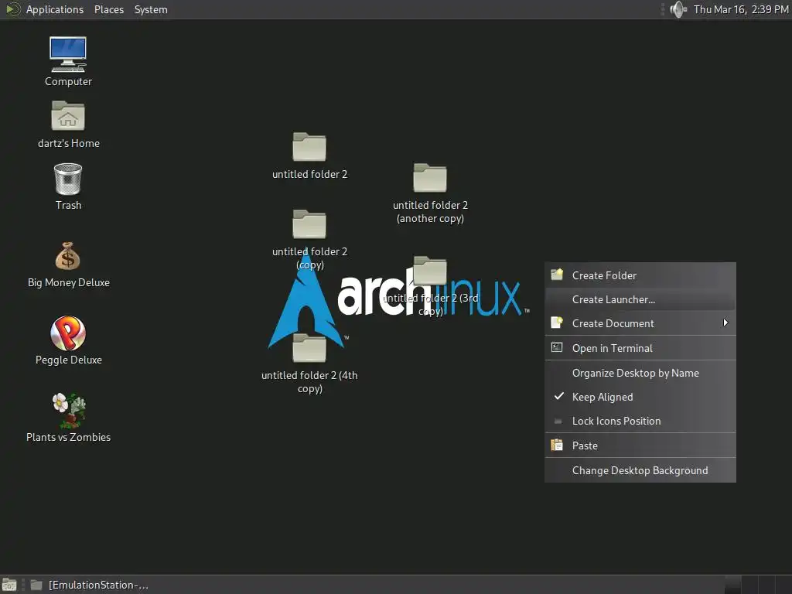Image resolution: width=792 pixels, height=594 pixels.
Task: Click the main menu logo beside Applications
Action: [12, 9]
